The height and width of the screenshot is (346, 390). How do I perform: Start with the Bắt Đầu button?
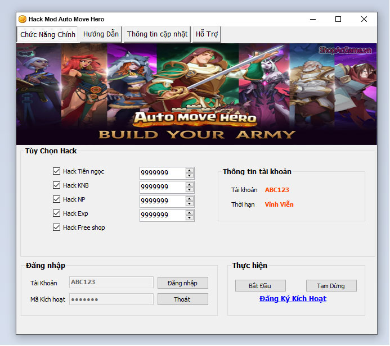(261, 286)
